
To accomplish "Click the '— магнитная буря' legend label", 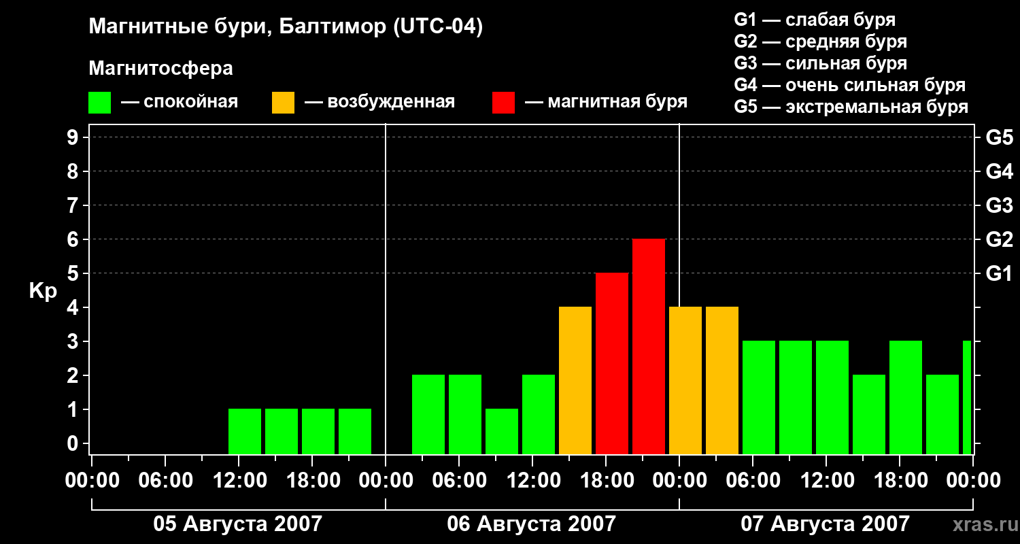I will pyautogui.click(x=606, y=102).
